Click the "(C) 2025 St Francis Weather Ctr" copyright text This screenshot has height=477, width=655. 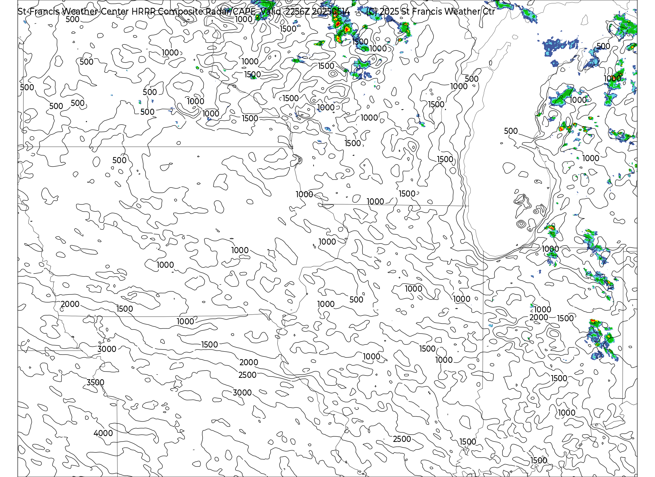[x=430, y=12]
